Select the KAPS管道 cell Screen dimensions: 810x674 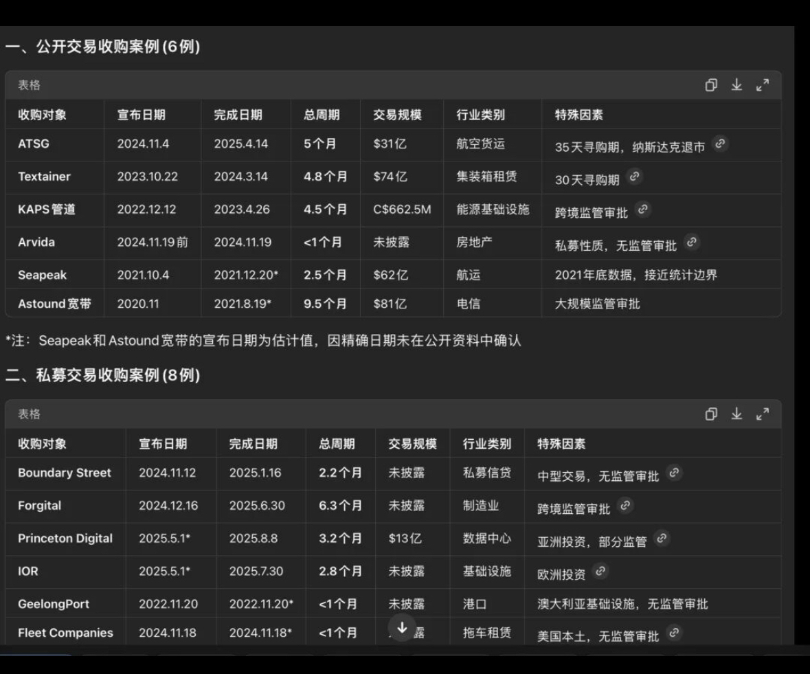point(47,209)
